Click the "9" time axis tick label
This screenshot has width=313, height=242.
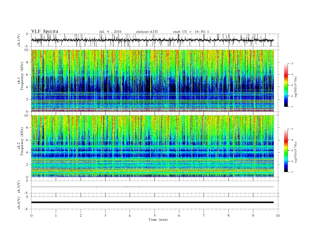[253, 216]
